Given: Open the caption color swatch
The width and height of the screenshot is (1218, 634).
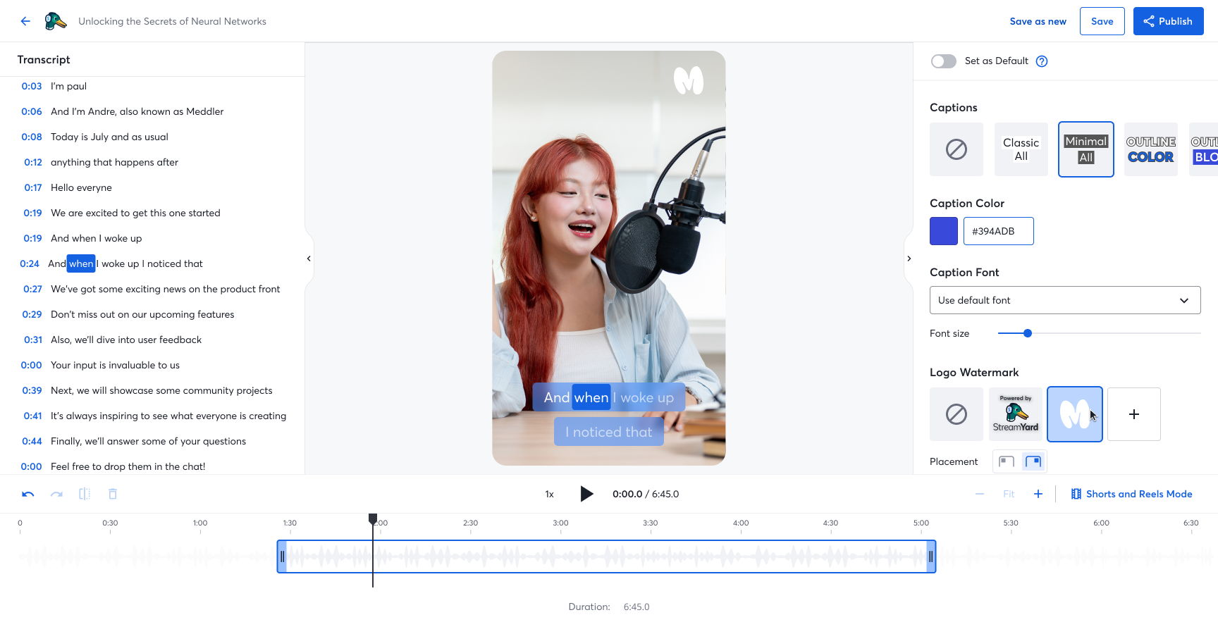Looking at the screenshot, I should point(943,231).
